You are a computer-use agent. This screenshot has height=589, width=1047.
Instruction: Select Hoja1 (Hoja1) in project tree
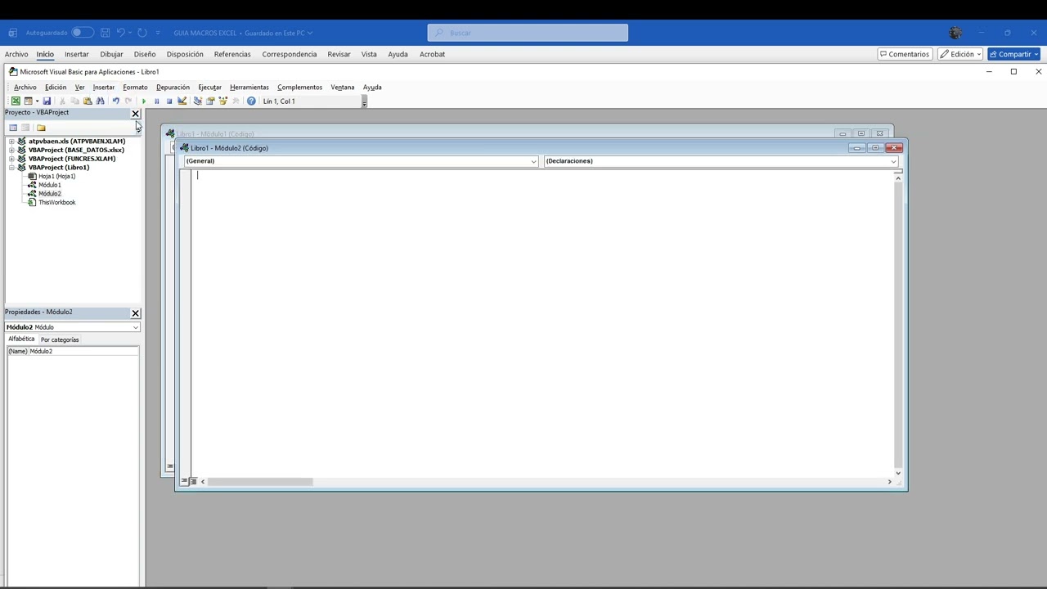tap(56, 177)
